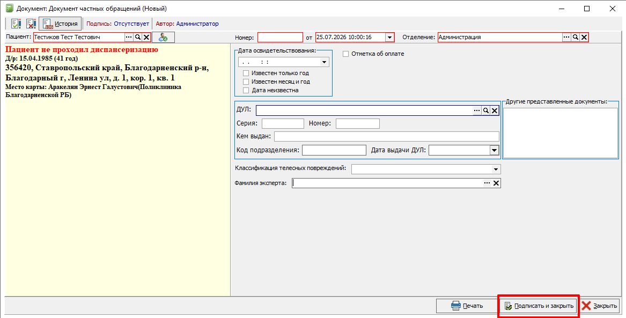This screenshot has width=626, height=318.
Task: Click the Кем выдан input field
Action: [387, 136]
